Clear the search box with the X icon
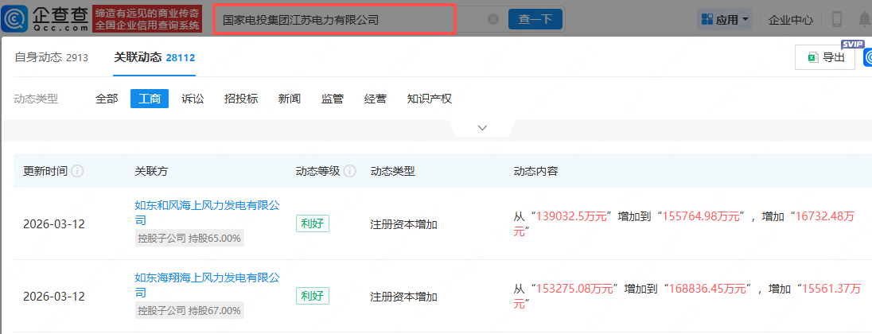 click(x=493, y=19)
